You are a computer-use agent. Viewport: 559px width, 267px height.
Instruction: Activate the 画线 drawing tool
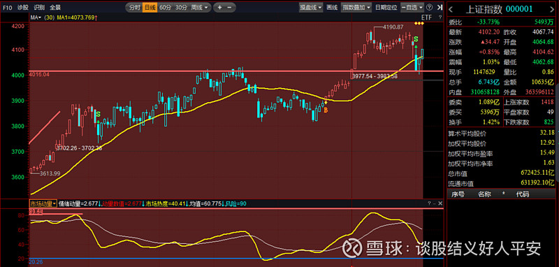332,7
